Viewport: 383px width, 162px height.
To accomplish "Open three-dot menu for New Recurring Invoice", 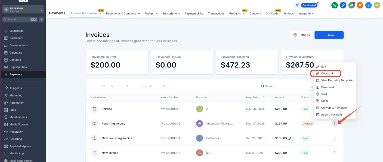I will point(335,138).
